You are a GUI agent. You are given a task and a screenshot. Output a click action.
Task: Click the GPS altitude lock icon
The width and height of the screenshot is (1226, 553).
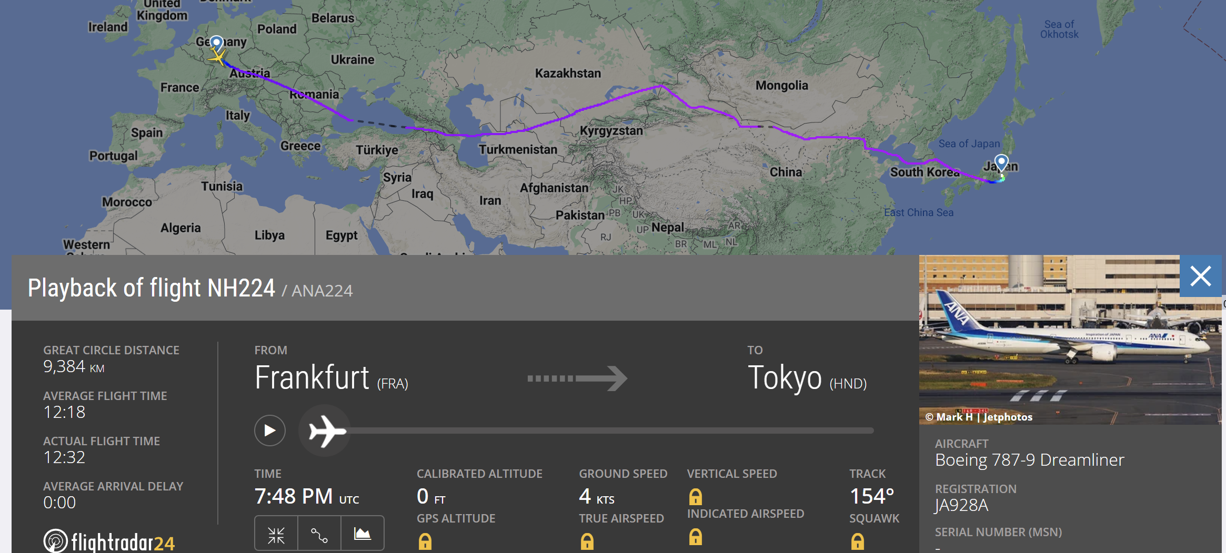[425, 541]
